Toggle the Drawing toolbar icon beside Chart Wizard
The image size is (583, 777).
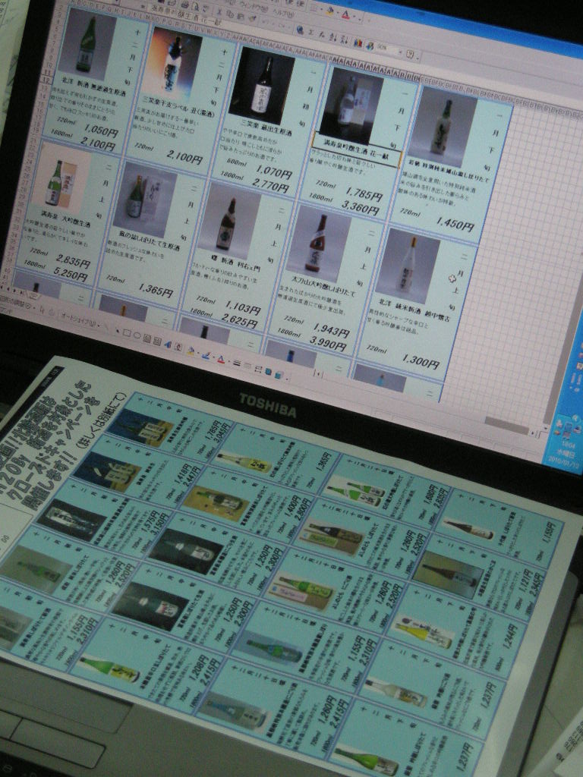370,46
